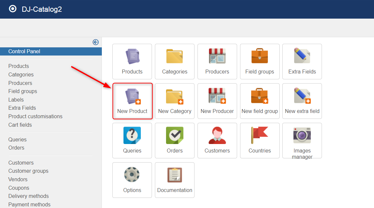
Task: Click the New Producer icon tile
Action: [x=217, y=101]
